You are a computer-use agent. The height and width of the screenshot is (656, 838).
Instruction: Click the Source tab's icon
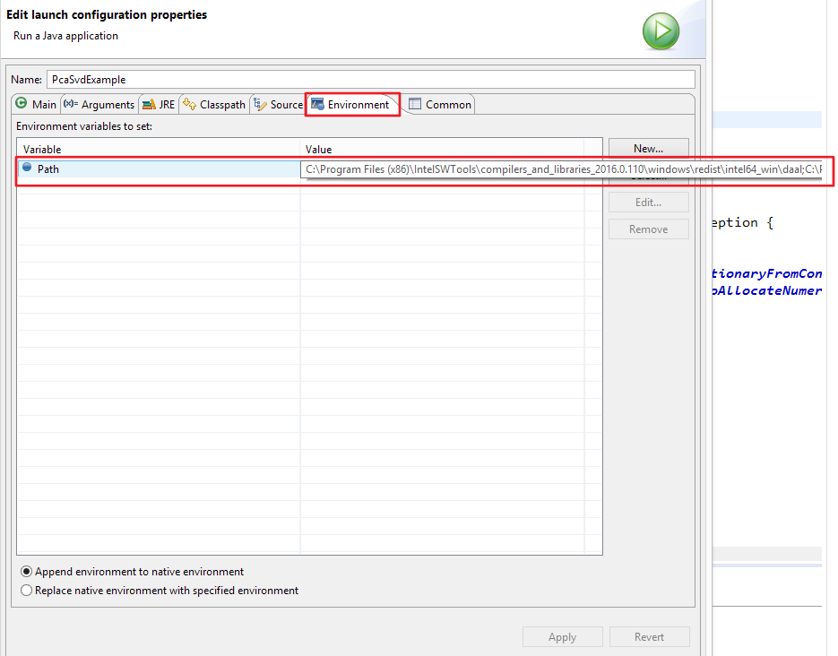click(x=260, y=105)
